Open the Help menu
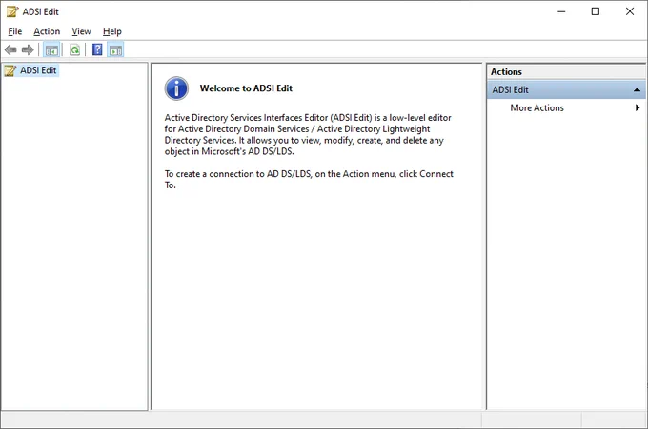Screen dimensions: 648x429 tap(112, 31)
